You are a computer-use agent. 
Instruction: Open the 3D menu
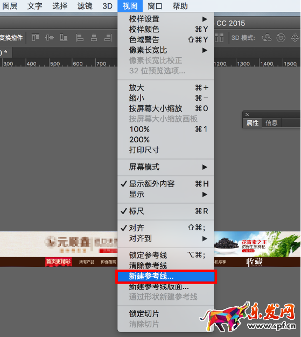107,6
